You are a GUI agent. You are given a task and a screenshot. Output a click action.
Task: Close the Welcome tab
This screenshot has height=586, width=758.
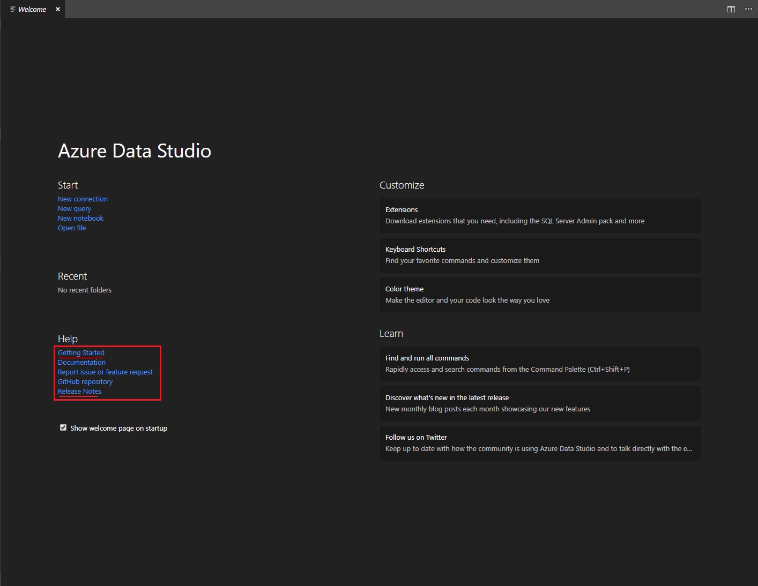tap(57, 9)
